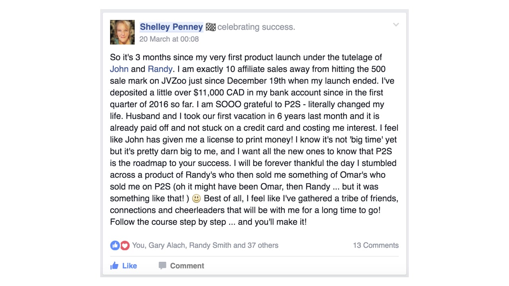This screenshot has height=286, width=509.
Task: Click the red heart reaction icon
Action: (x=125, y=245)
